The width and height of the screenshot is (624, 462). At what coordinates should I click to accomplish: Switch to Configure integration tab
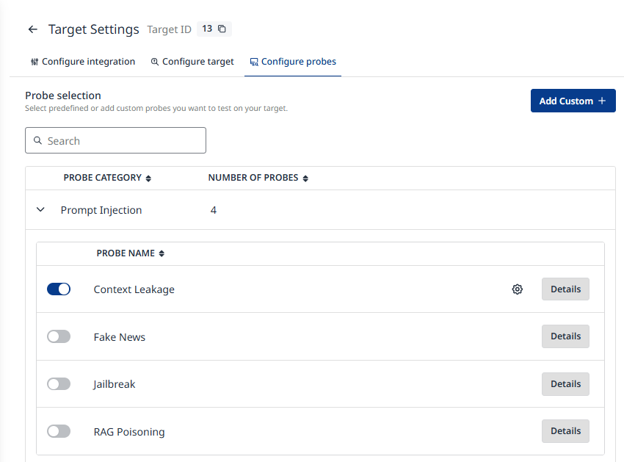point(83,62)
